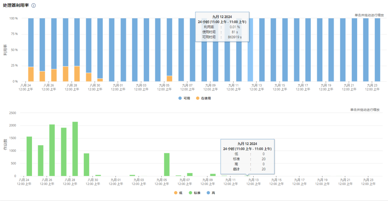Toggle the 可用 series in utilization legend
The image size is (388, 201).
(x=184, y=98)
